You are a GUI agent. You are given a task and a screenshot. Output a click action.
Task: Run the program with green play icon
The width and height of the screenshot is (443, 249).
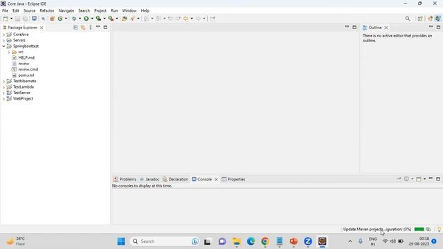click(x=86, y=19)
